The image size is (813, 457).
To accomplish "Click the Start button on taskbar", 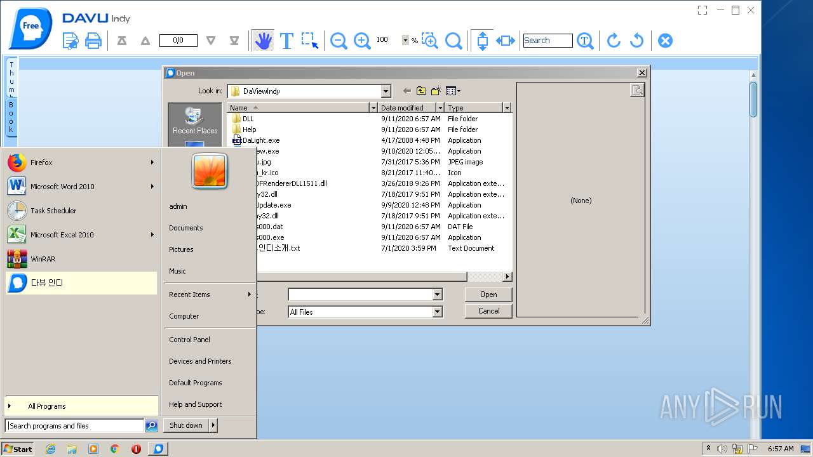I will tap(17, 449).
